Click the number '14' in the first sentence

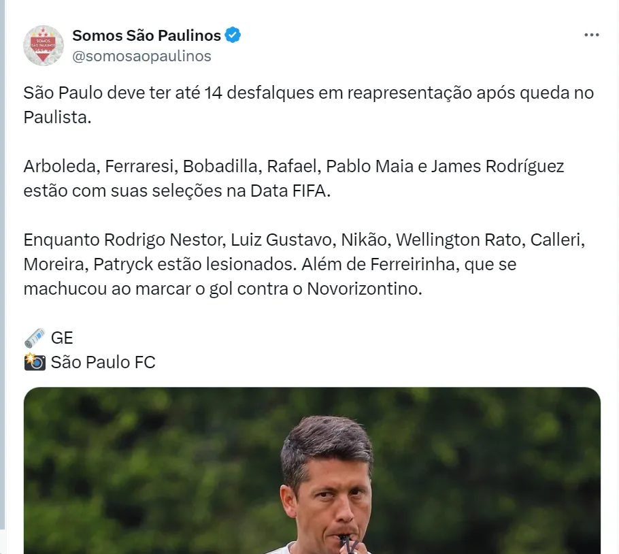pos(212,93)
